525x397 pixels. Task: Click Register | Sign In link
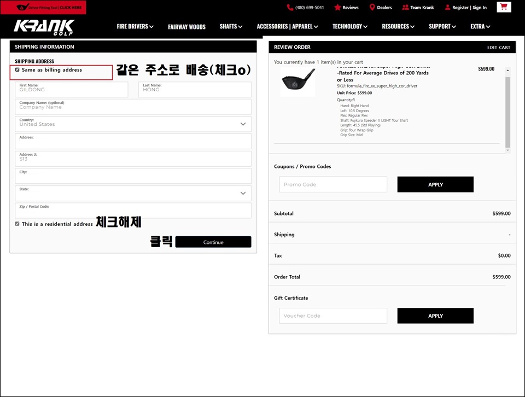(x=469, y=7)
